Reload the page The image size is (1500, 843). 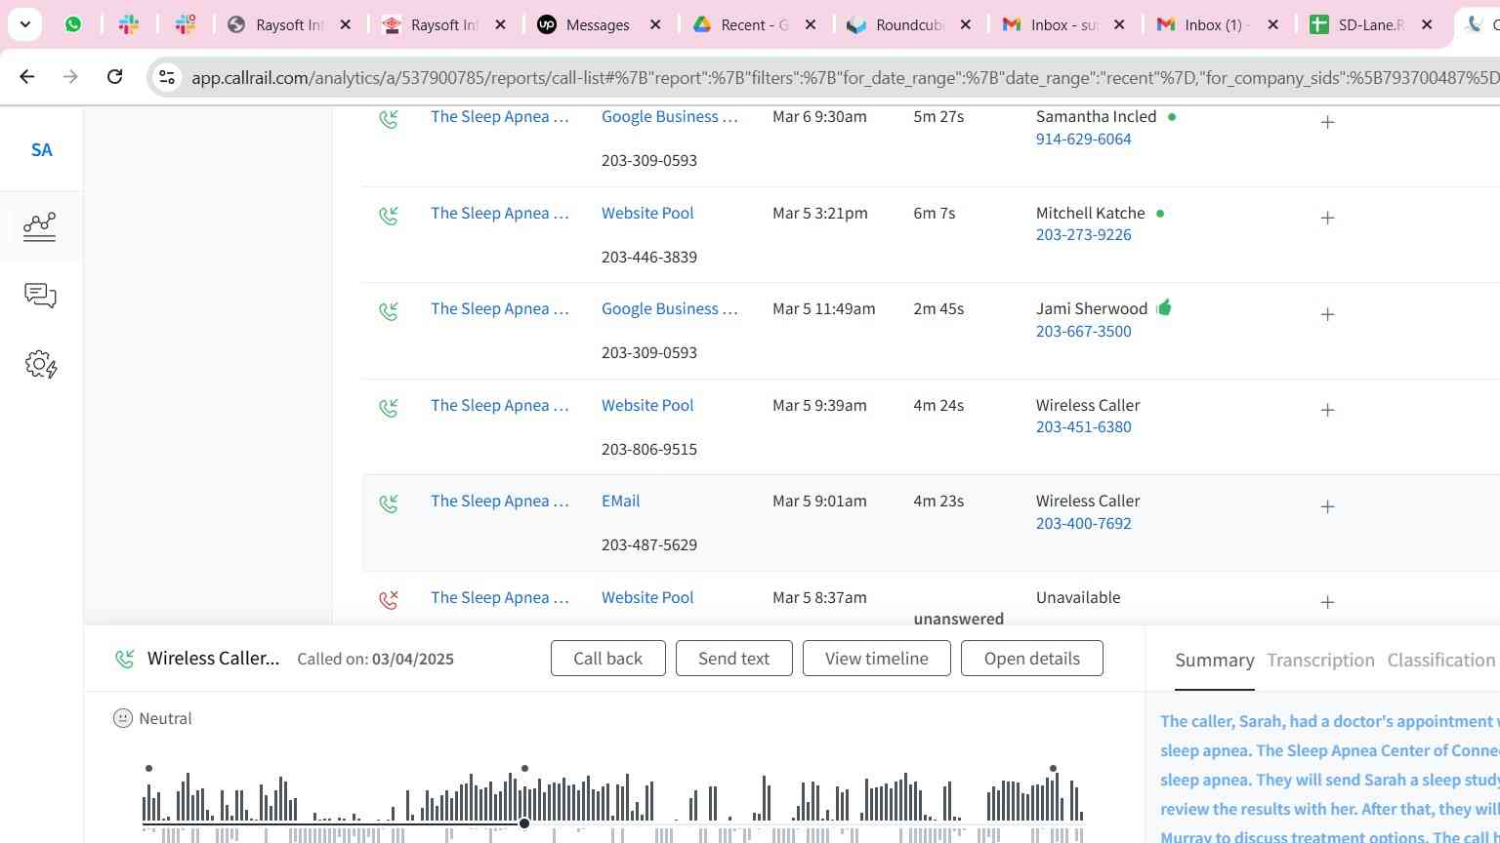click(114, 76)
